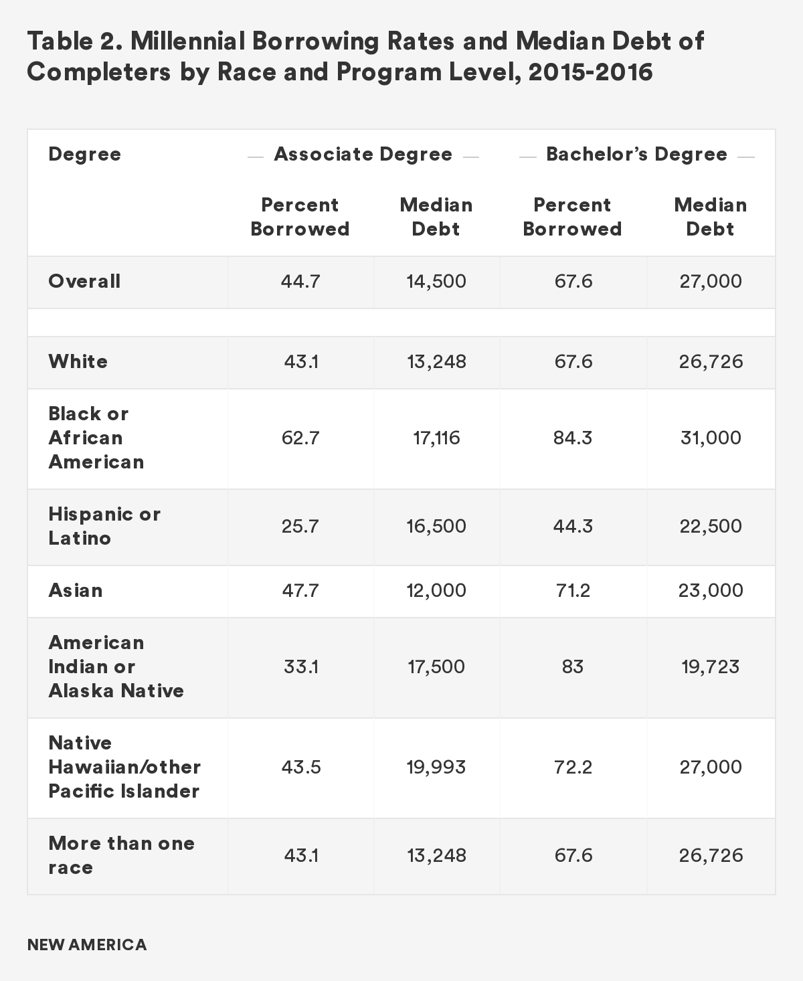Click the Asian row label

click(x=76, y=590)
